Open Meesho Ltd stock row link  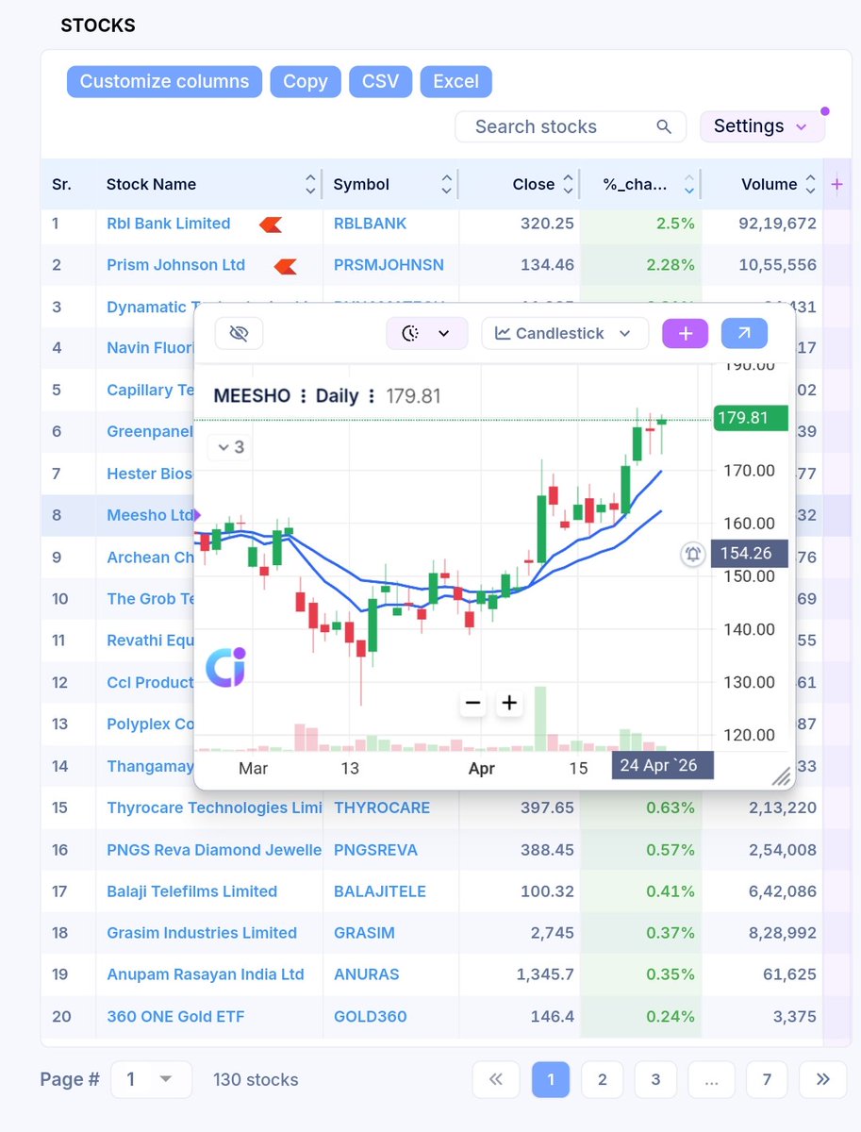(150, 515)
